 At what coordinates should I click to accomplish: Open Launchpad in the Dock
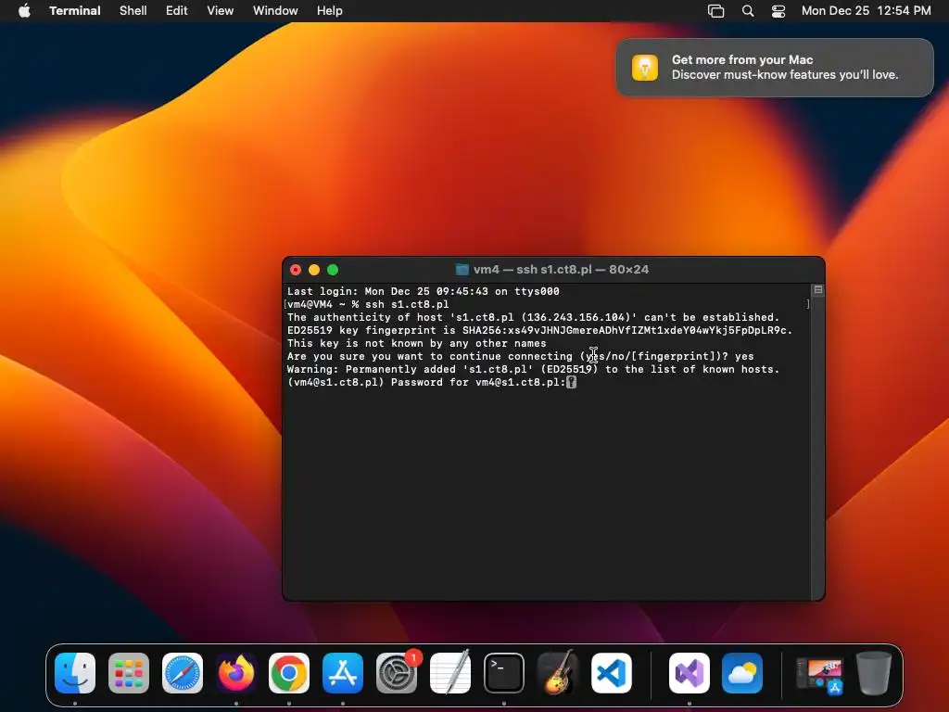coord(129,673)
